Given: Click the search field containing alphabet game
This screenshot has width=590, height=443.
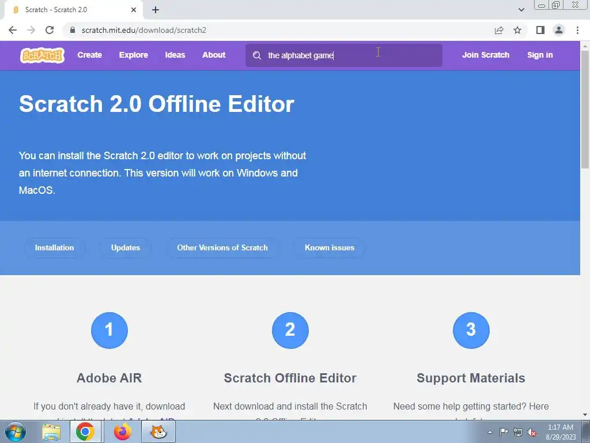Looking at the screenshot, I should click(x=344, y=55).
